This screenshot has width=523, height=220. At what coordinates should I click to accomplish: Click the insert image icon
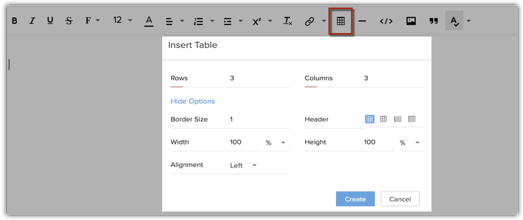click(411, 21)
